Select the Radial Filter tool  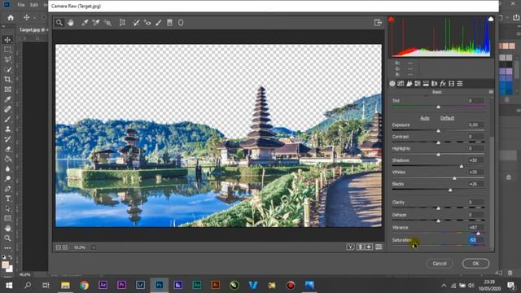[x=181, y=23]
